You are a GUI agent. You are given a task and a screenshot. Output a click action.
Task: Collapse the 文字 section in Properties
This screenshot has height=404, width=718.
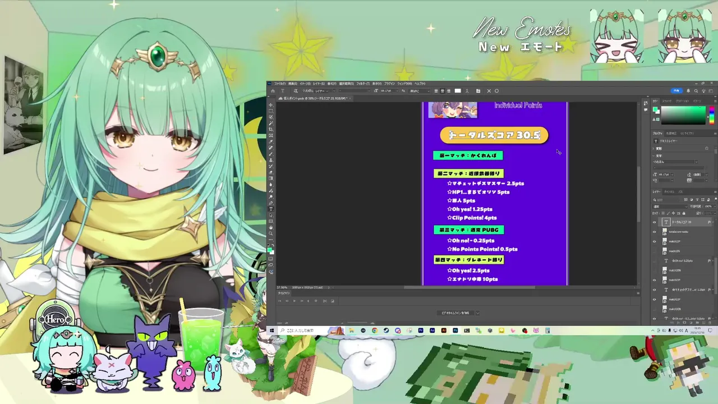point(653,156)
